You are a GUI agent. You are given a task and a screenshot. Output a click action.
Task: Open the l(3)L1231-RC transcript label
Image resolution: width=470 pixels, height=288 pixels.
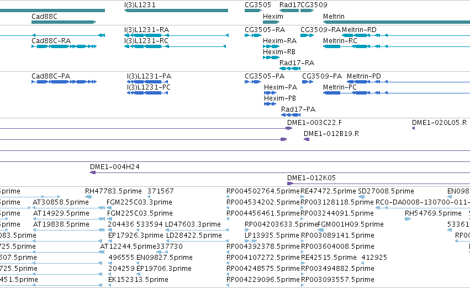click(146, 41)
